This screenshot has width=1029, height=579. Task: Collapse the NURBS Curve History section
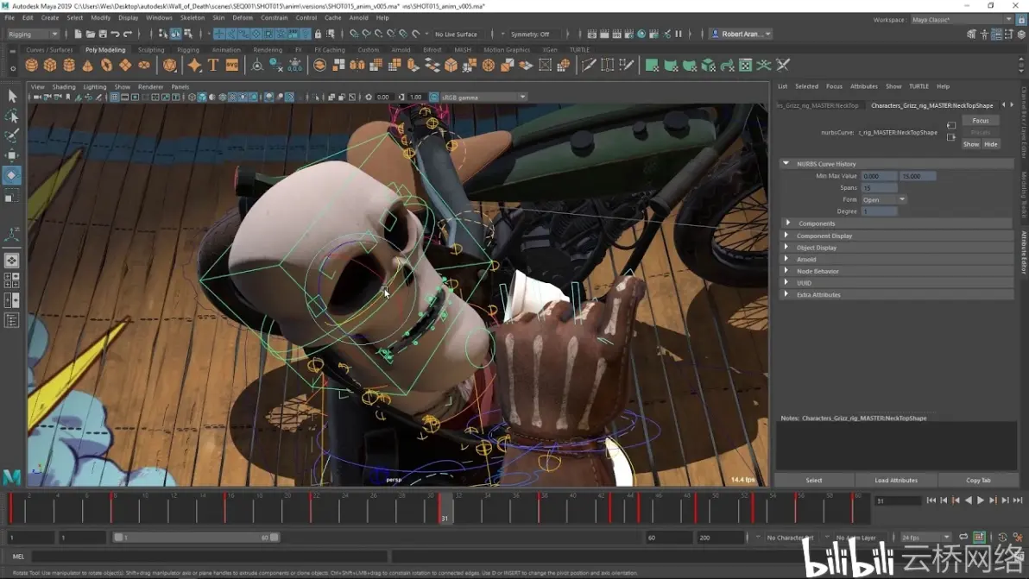point(786,164)
